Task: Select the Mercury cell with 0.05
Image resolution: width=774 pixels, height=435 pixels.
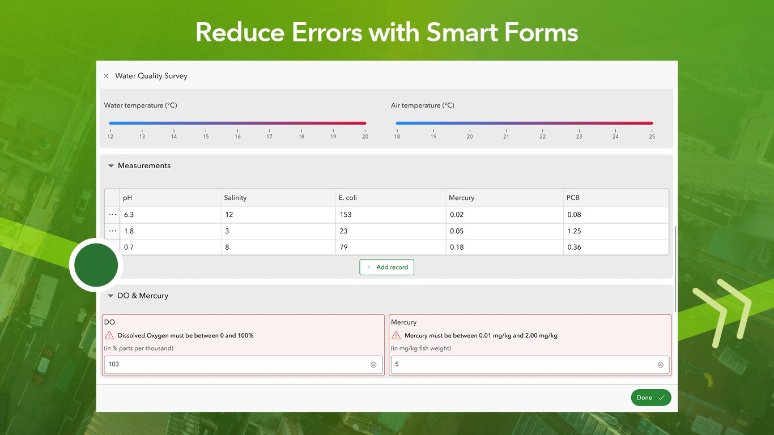Action: click(505, 231)
